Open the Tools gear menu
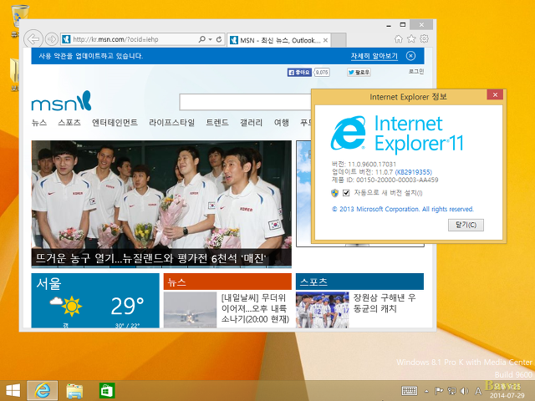 tap(424, 39)
